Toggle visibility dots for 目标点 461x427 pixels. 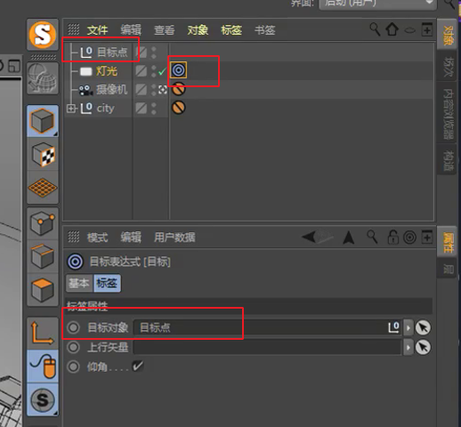point(154,52)
